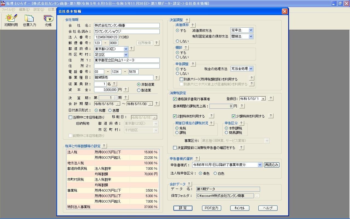Show help for 基準期間の課税売上高
This screenshot has height=219, width=350.
[242, 106]
